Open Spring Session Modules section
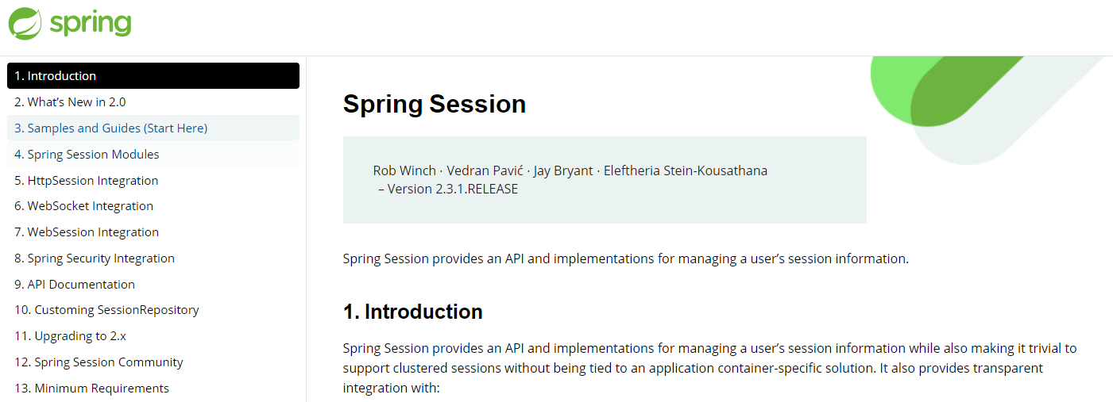1113x402 pixels. (153, 154)
